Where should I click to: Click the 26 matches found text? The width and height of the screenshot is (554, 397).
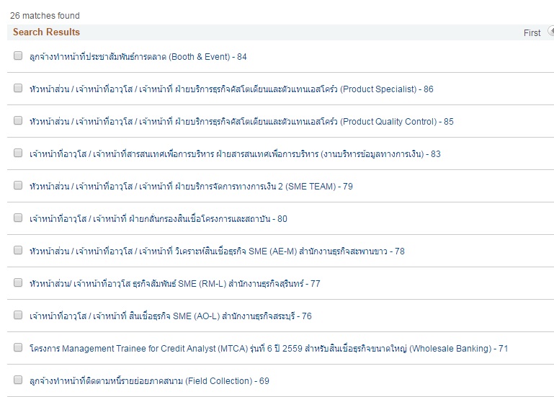[45, 16]
